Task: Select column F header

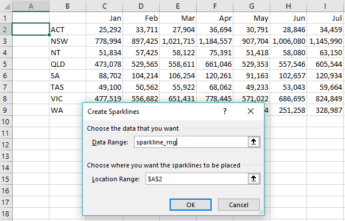Action: coord(215,6)
